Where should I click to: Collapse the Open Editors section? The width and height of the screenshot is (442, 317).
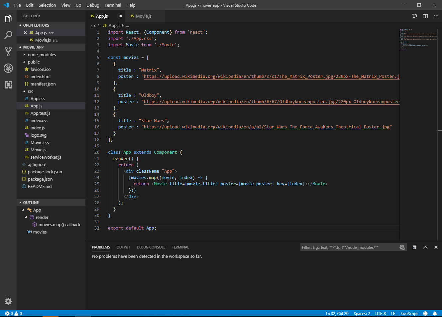pyautogui.click(x=51, y=25)
